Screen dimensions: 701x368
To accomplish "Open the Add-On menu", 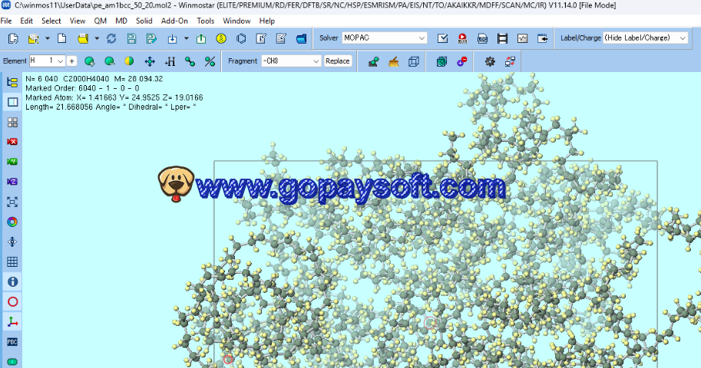I will click(x=174, y=21).
